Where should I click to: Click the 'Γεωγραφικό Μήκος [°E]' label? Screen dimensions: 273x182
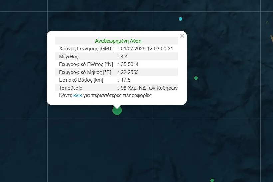(x=85, y=72)
